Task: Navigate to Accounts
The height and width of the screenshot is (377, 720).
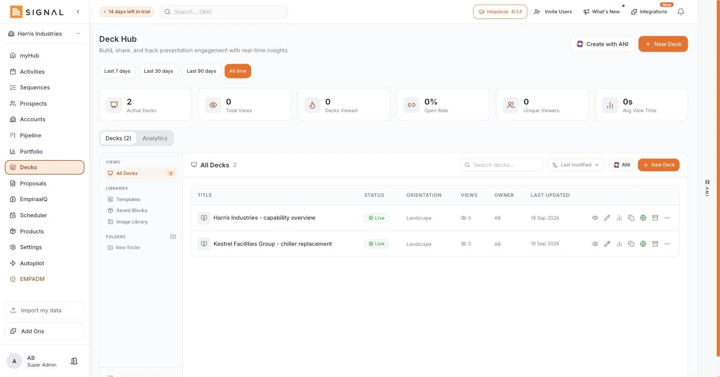Action: [x=45, y=119]
